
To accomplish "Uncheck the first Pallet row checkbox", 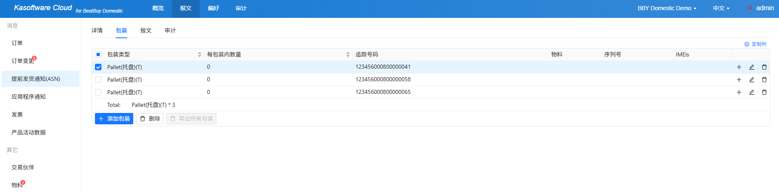I will click(98, 67).
